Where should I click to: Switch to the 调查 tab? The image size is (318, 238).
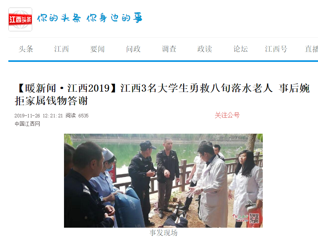click(169, 49)
